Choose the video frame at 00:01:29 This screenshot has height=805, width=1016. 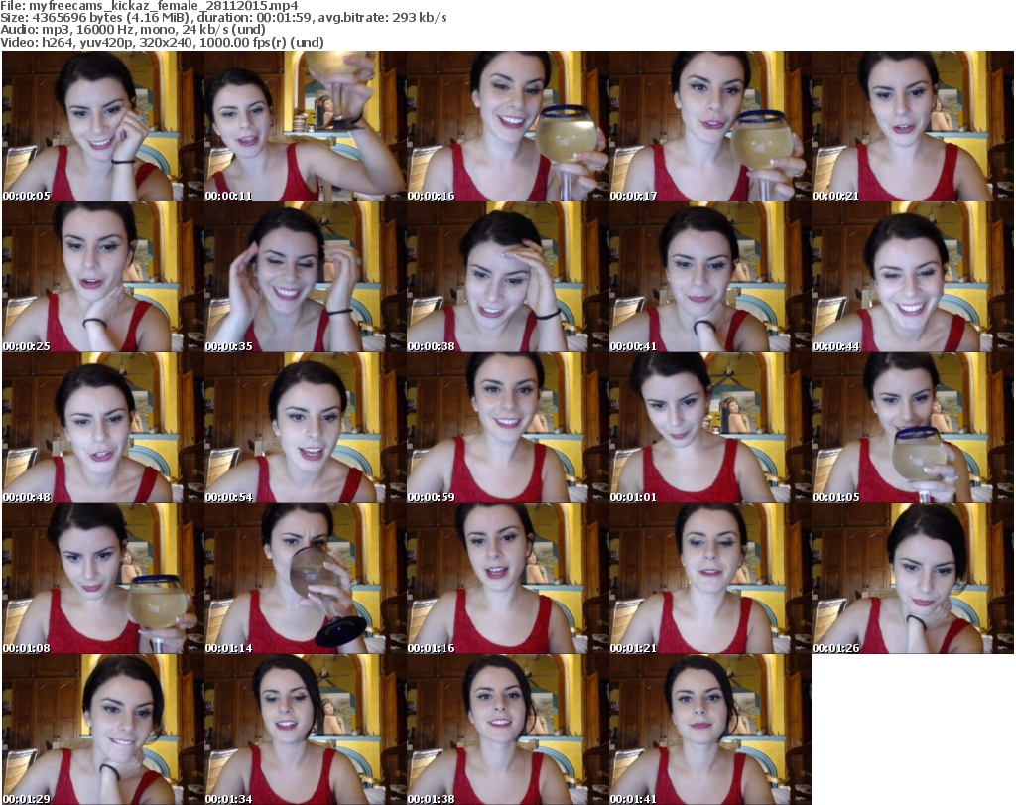[103, 730]
